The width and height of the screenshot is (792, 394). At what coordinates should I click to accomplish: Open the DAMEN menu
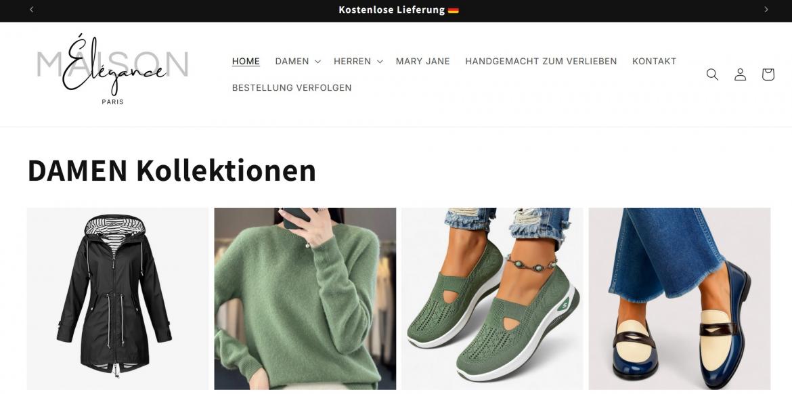[292, 61]
